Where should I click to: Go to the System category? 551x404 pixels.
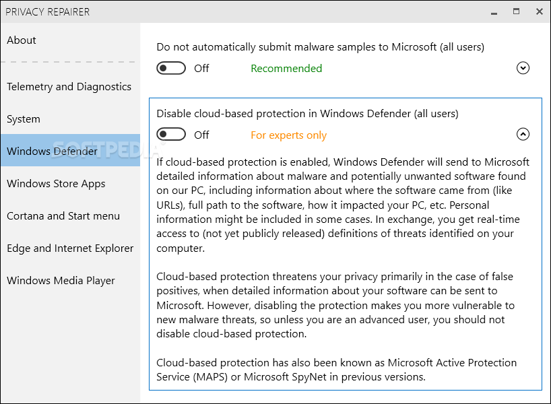click(x=24, y=119)
